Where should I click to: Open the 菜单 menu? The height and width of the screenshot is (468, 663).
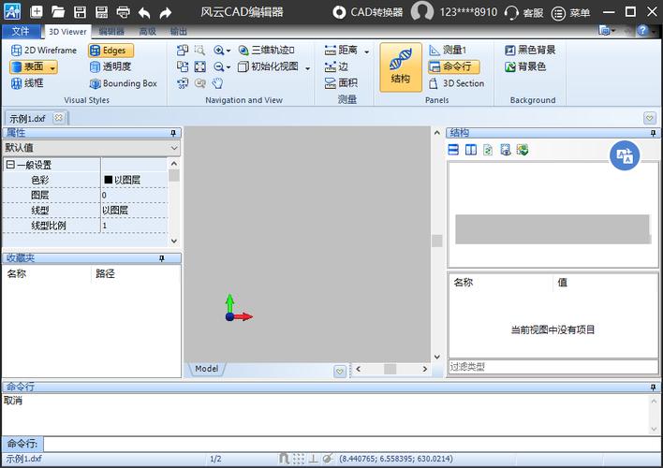[571, 13]
